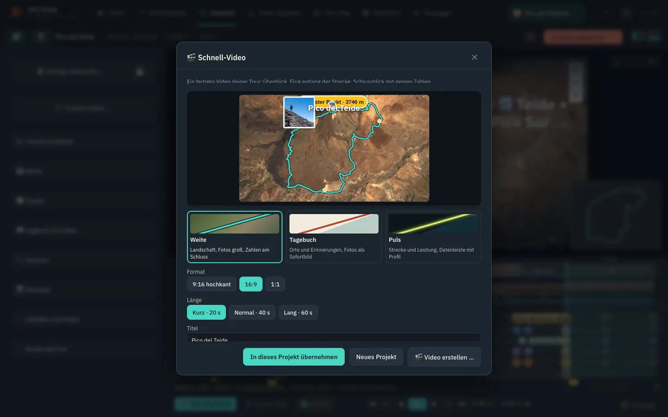The image size is (668, 417).
Task: Set video length to Normal · 40 s
Action: click(252, 312)
